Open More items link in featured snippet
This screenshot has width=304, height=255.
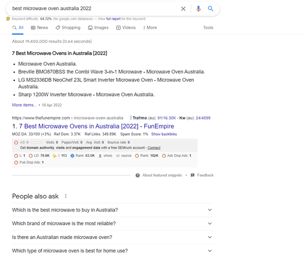24,105
